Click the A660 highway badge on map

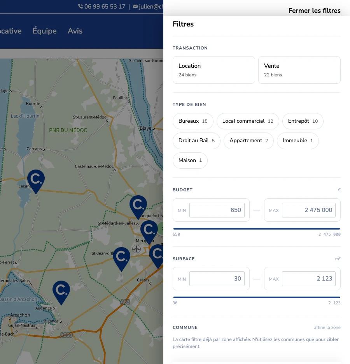(x=66, y=335)
